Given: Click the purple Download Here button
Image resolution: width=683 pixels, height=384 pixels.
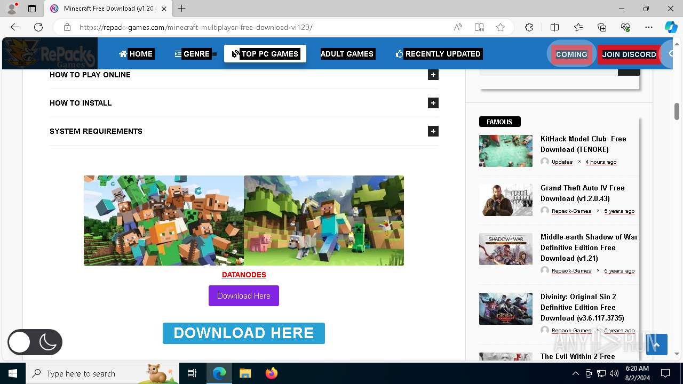Looking at the screenshot, I should [x=244, y=296].
